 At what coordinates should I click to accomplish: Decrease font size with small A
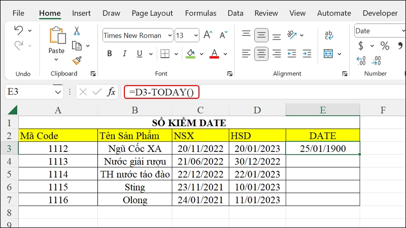click(x=223, y=34)
